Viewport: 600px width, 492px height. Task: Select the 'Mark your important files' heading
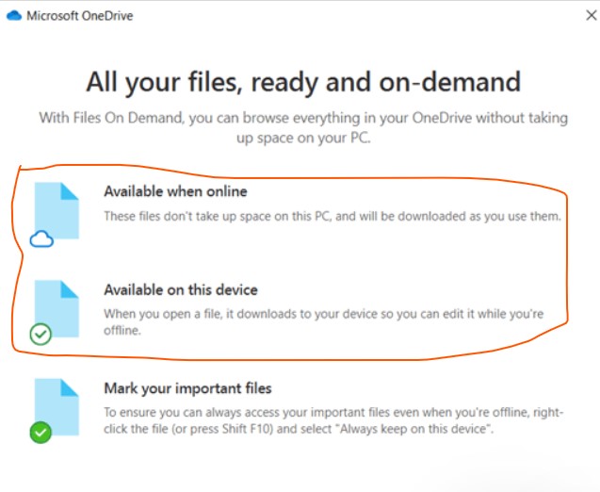(x=187, y=388)
